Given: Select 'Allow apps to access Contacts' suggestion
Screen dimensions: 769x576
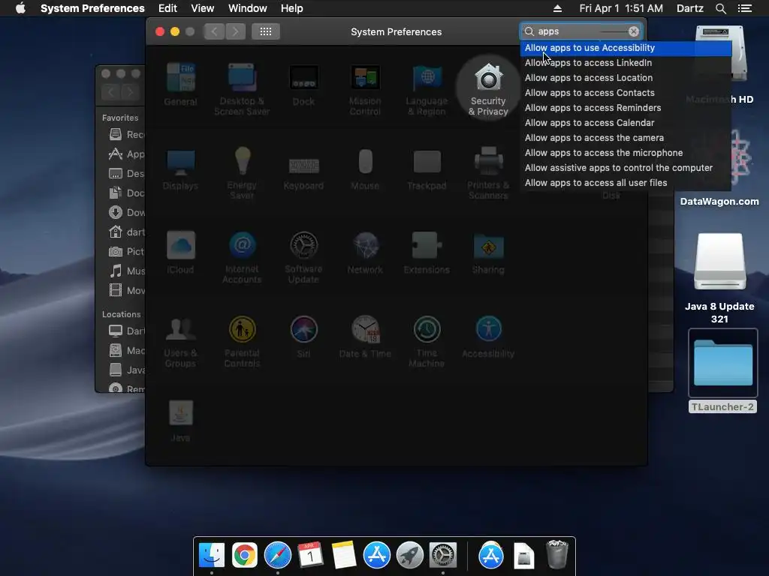Looking at the screenshot, I should (626, 93).
